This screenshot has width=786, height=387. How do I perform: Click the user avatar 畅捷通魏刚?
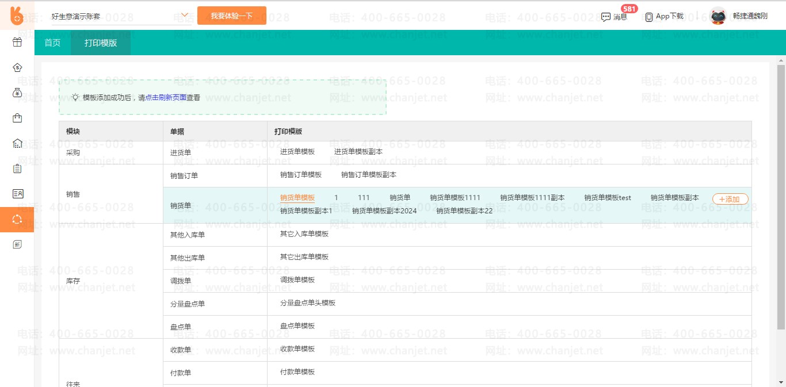pyautogui.click(x=718, y=16)
